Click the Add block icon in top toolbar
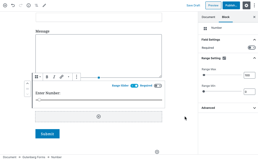Viewport: 258px width, 159px height. pos(5,5)
